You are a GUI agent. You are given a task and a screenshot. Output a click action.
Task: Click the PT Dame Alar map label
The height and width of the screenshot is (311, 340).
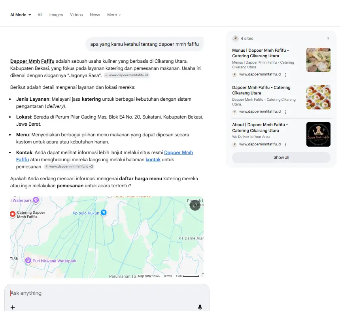click(x=191, y=238)
